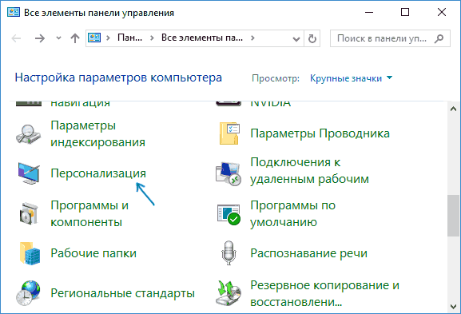Open the Программы и компоненты link
The height and width of the screenshot is (314, 461).
click(89, 214)
